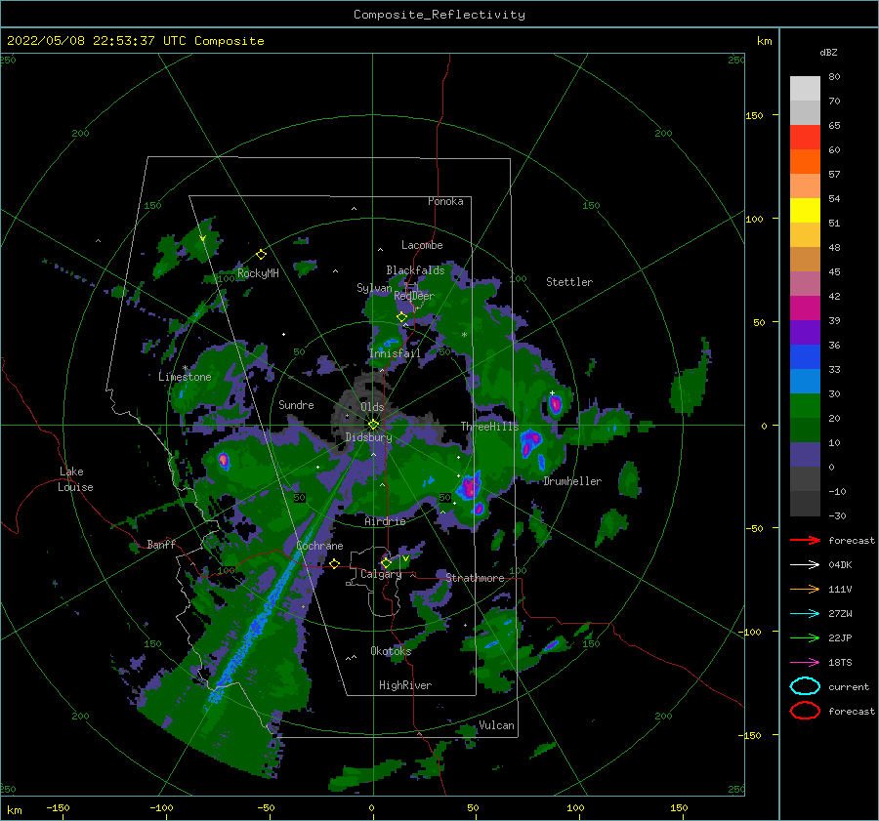Click the Banff town label
The width and height of the screenshot is (879, 821).
click(x=161, y=544)
